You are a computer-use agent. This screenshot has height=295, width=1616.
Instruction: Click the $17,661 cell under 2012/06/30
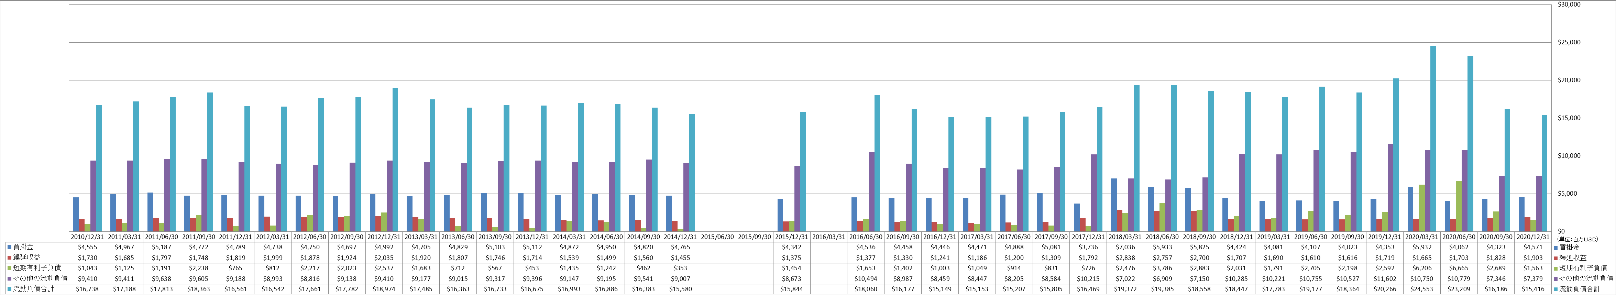click(309, 289)
